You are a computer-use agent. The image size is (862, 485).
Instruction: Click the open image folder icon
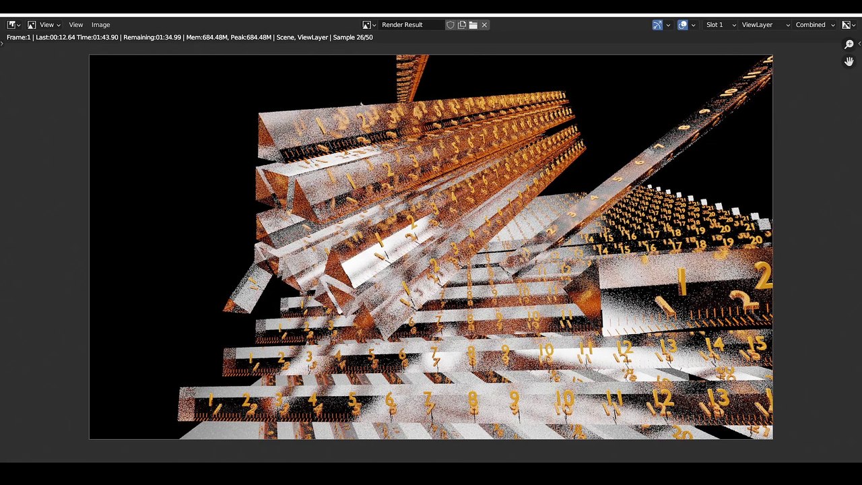coord(473,25)
